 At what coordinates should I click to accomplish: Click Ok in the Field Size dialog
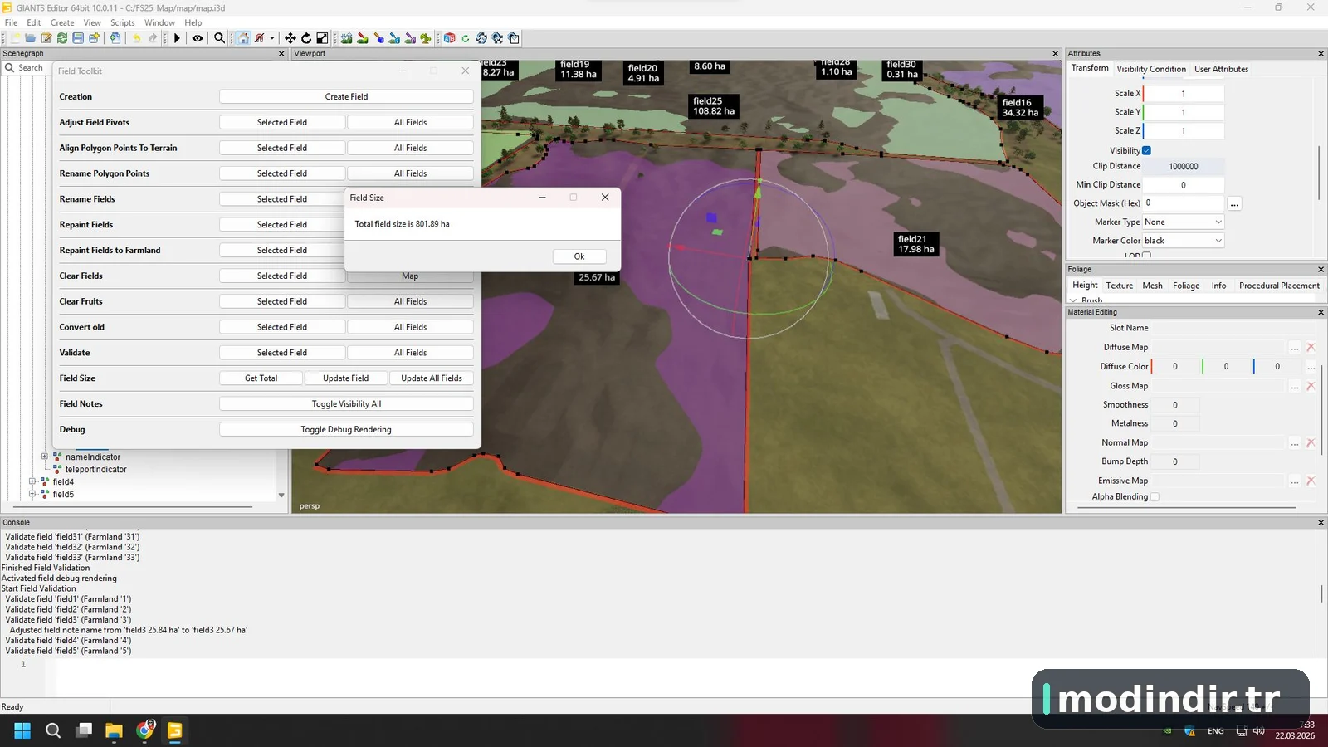(x=579, y=256)
